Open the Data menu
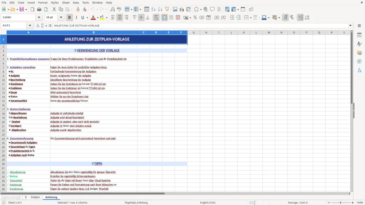365x205 pixels. coord(76,2)
